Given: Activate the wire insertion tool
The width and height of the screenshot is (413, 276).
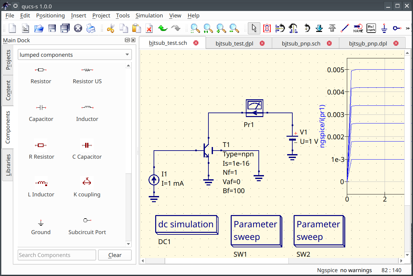Looking at the screenshot, I should coord(345,28).
